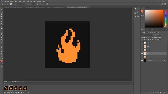This screenshot has height=94, width=168.
Task: Jump to the first animation frame
Action: pos(13,93)
